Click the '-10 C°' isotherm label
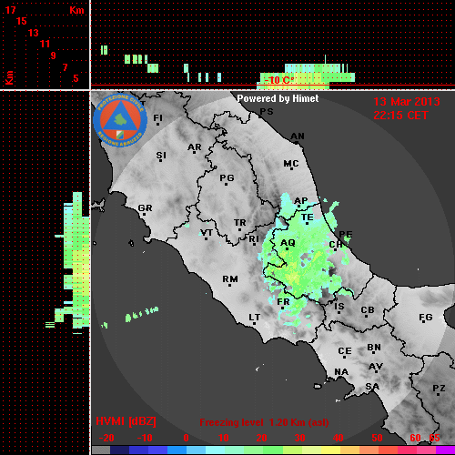Viewport: 455px width, 455px height. coord(278,80)
